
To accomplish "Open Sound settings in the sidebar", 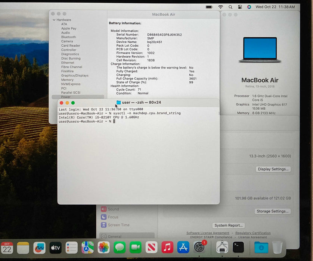I will click(x=113, y=209).
